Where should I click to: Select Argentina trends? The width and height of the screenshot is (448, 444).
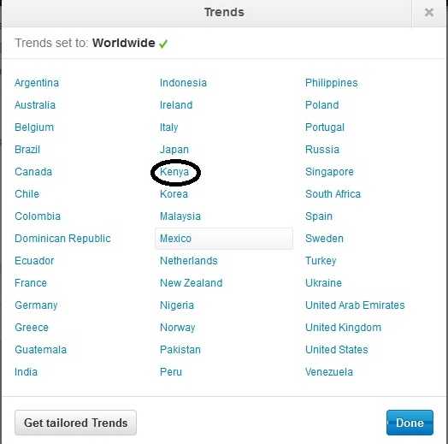tap(37, 83)
